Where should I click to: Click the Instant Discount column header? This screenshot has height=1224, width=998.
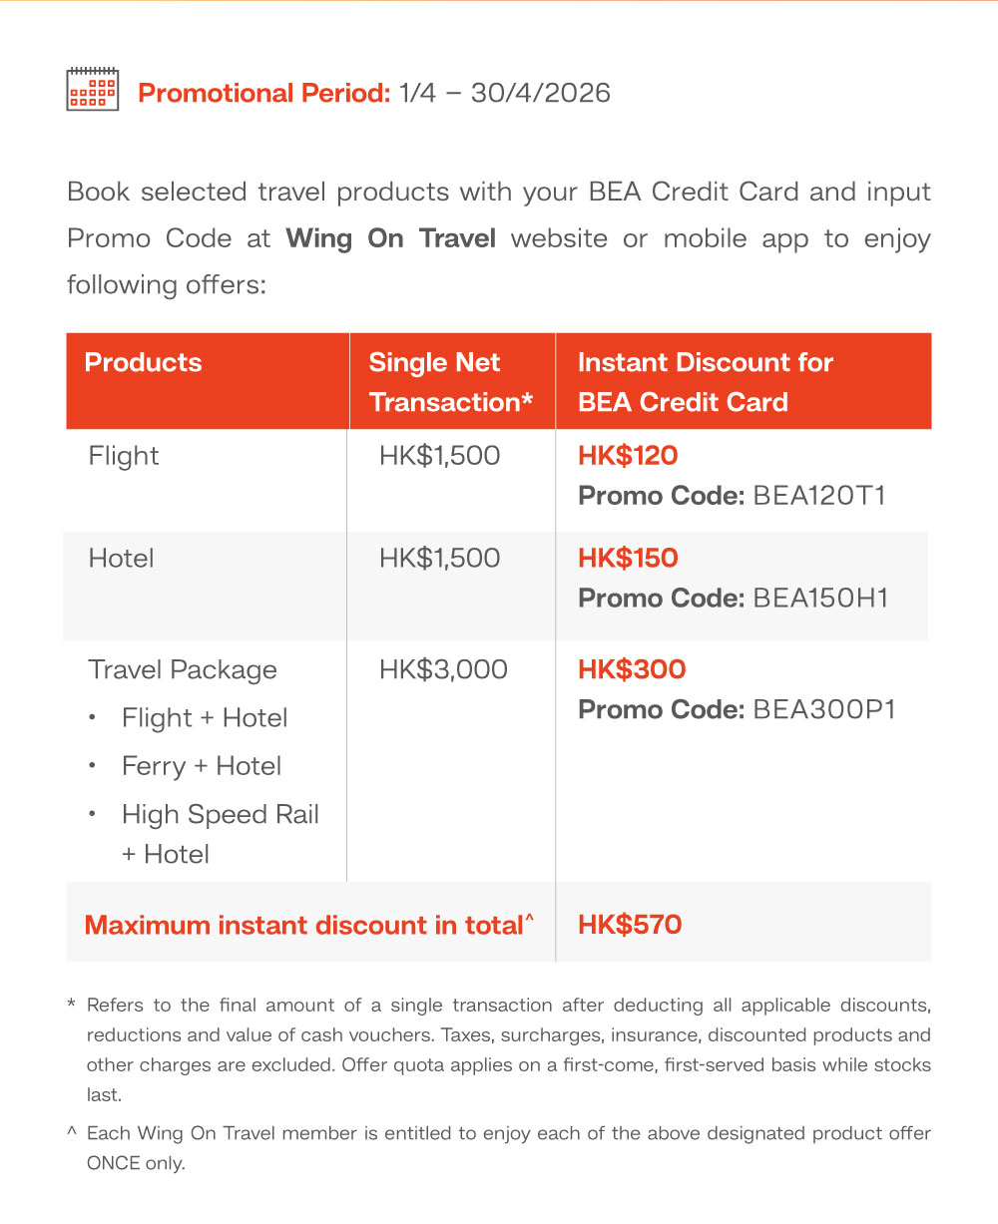click(705, 382)
